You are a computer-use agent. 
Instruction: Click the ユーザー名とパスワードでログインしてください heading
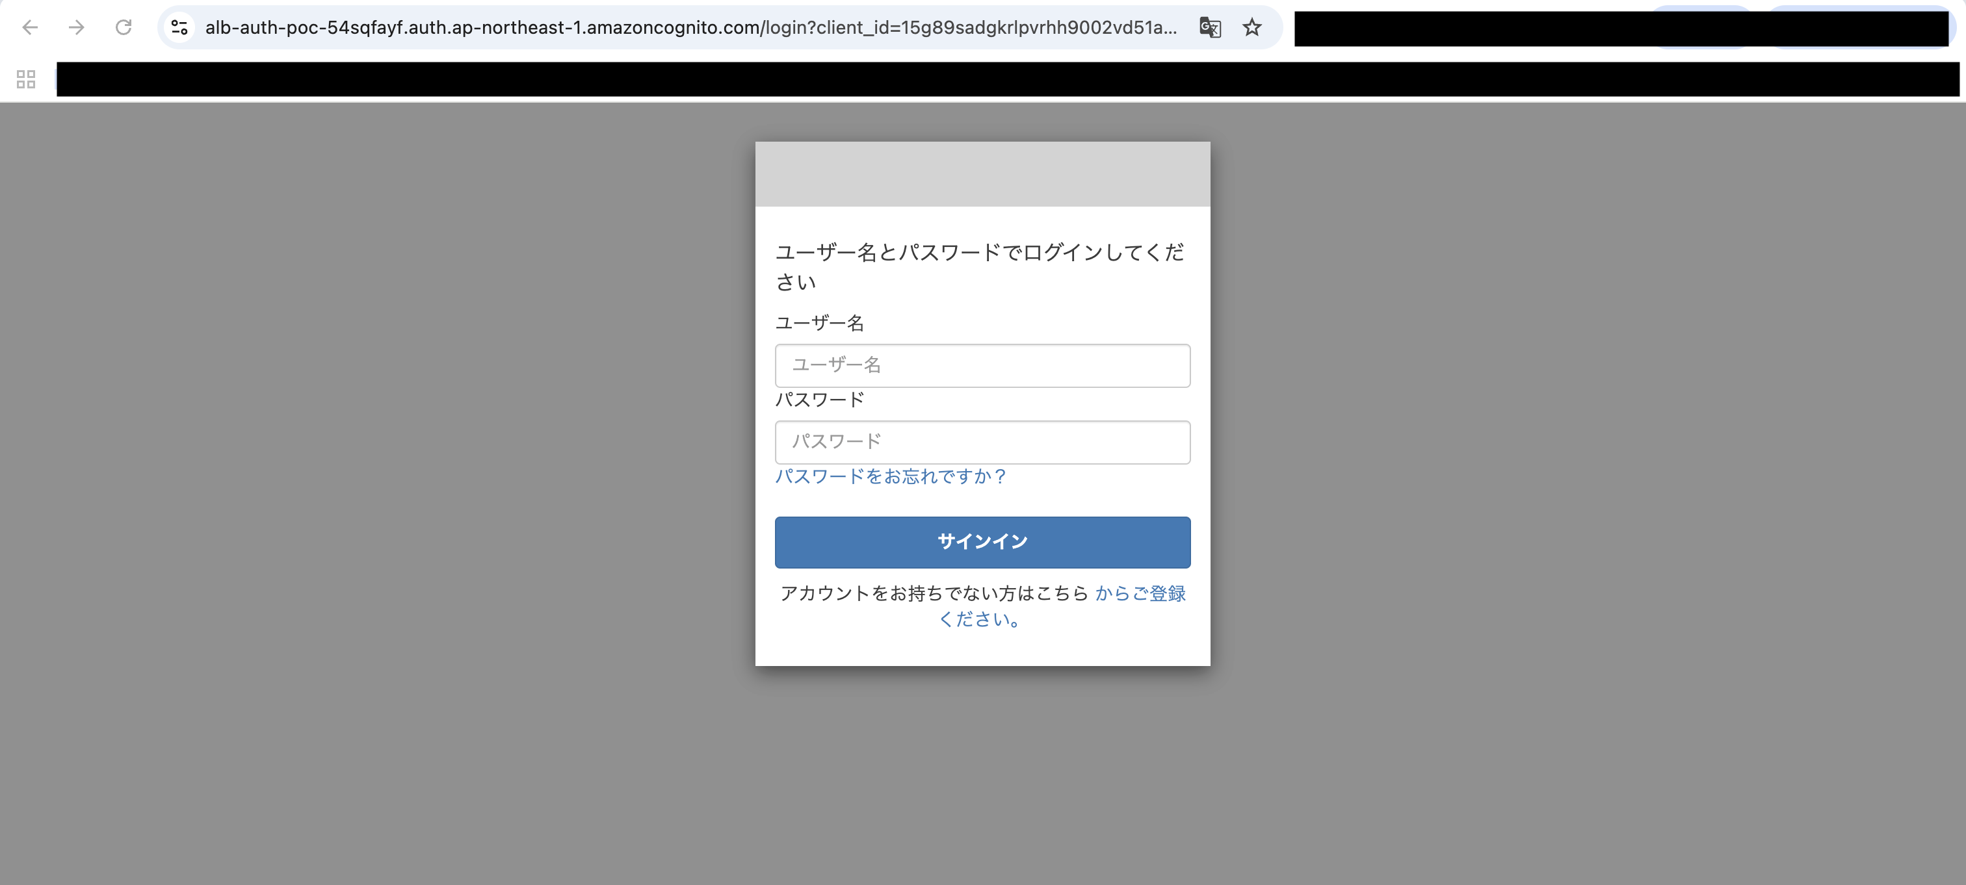click(980, 267)
